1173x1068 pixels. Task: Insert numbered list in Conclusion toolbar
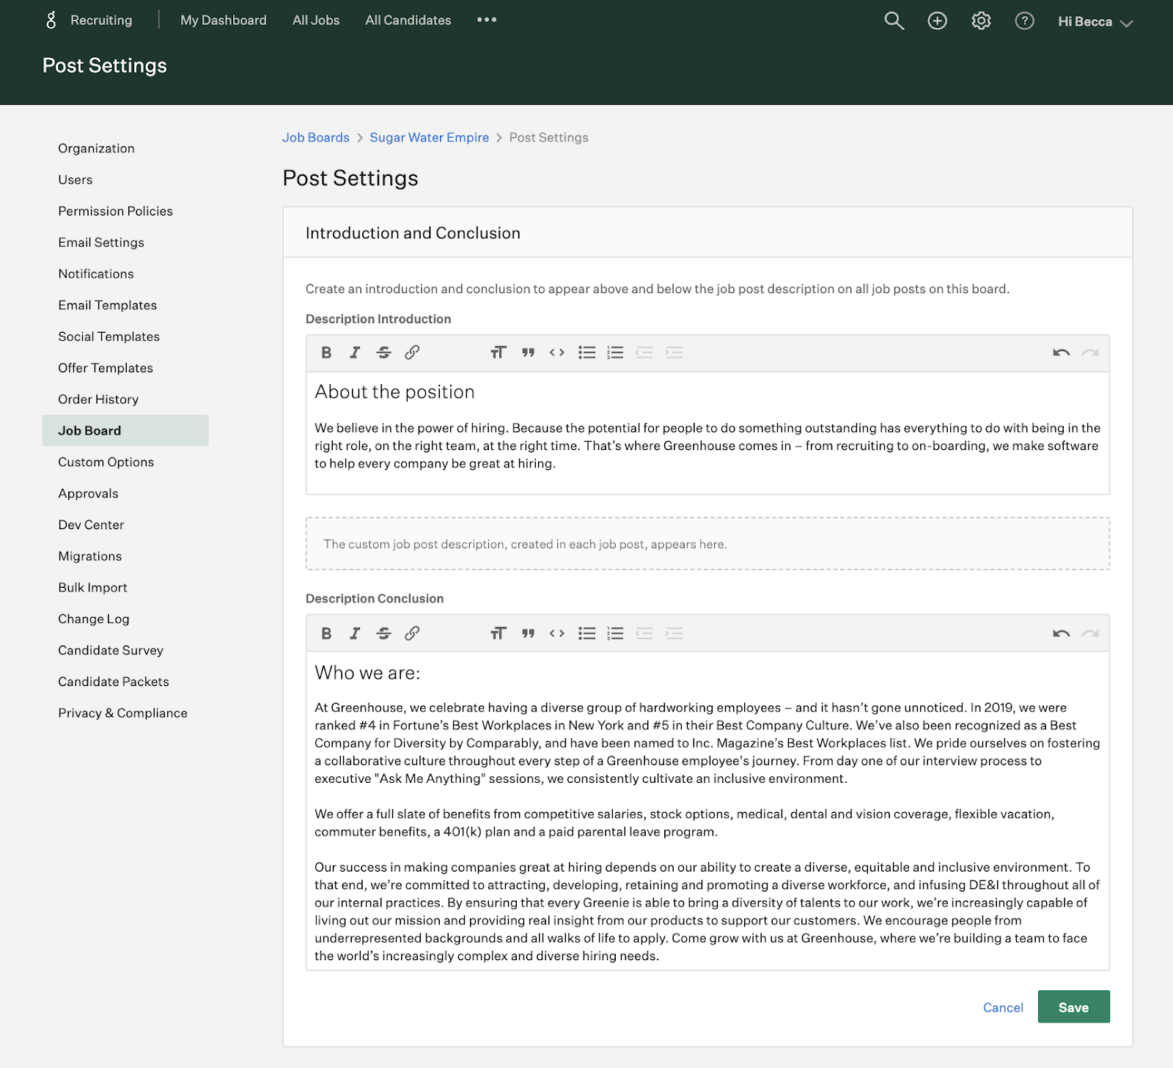pos(615,633)
